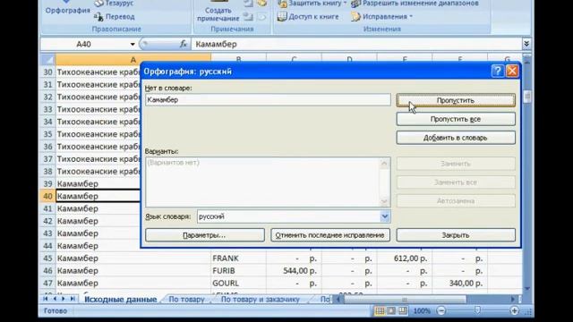The width and height of the screenshot is (573, 322).
Task: Switch to По товару sheet tab
Action: [186, 300]
